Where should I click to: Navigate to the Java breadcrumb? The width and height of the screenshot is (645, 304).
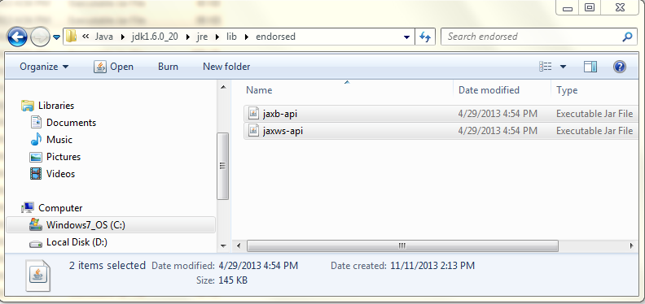(103, 37)
